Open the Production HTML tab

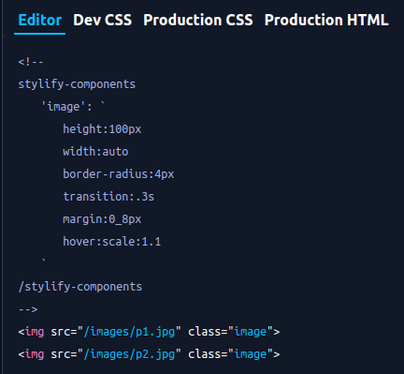[326, 21]
